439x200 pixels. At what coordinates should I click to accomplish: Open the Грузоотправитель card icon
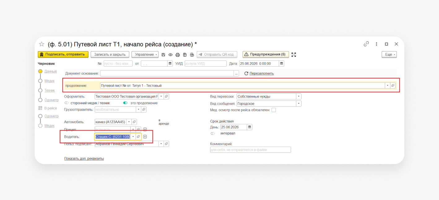144,109
